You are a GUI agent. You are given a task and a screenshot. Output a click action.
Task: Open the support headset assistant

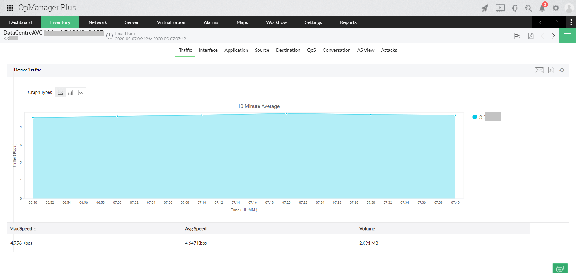click(515, 8)
